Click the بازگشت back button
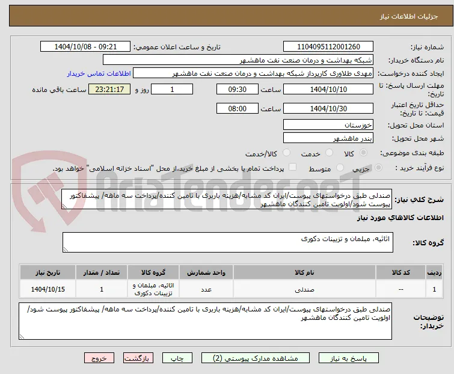 point(138,358)
